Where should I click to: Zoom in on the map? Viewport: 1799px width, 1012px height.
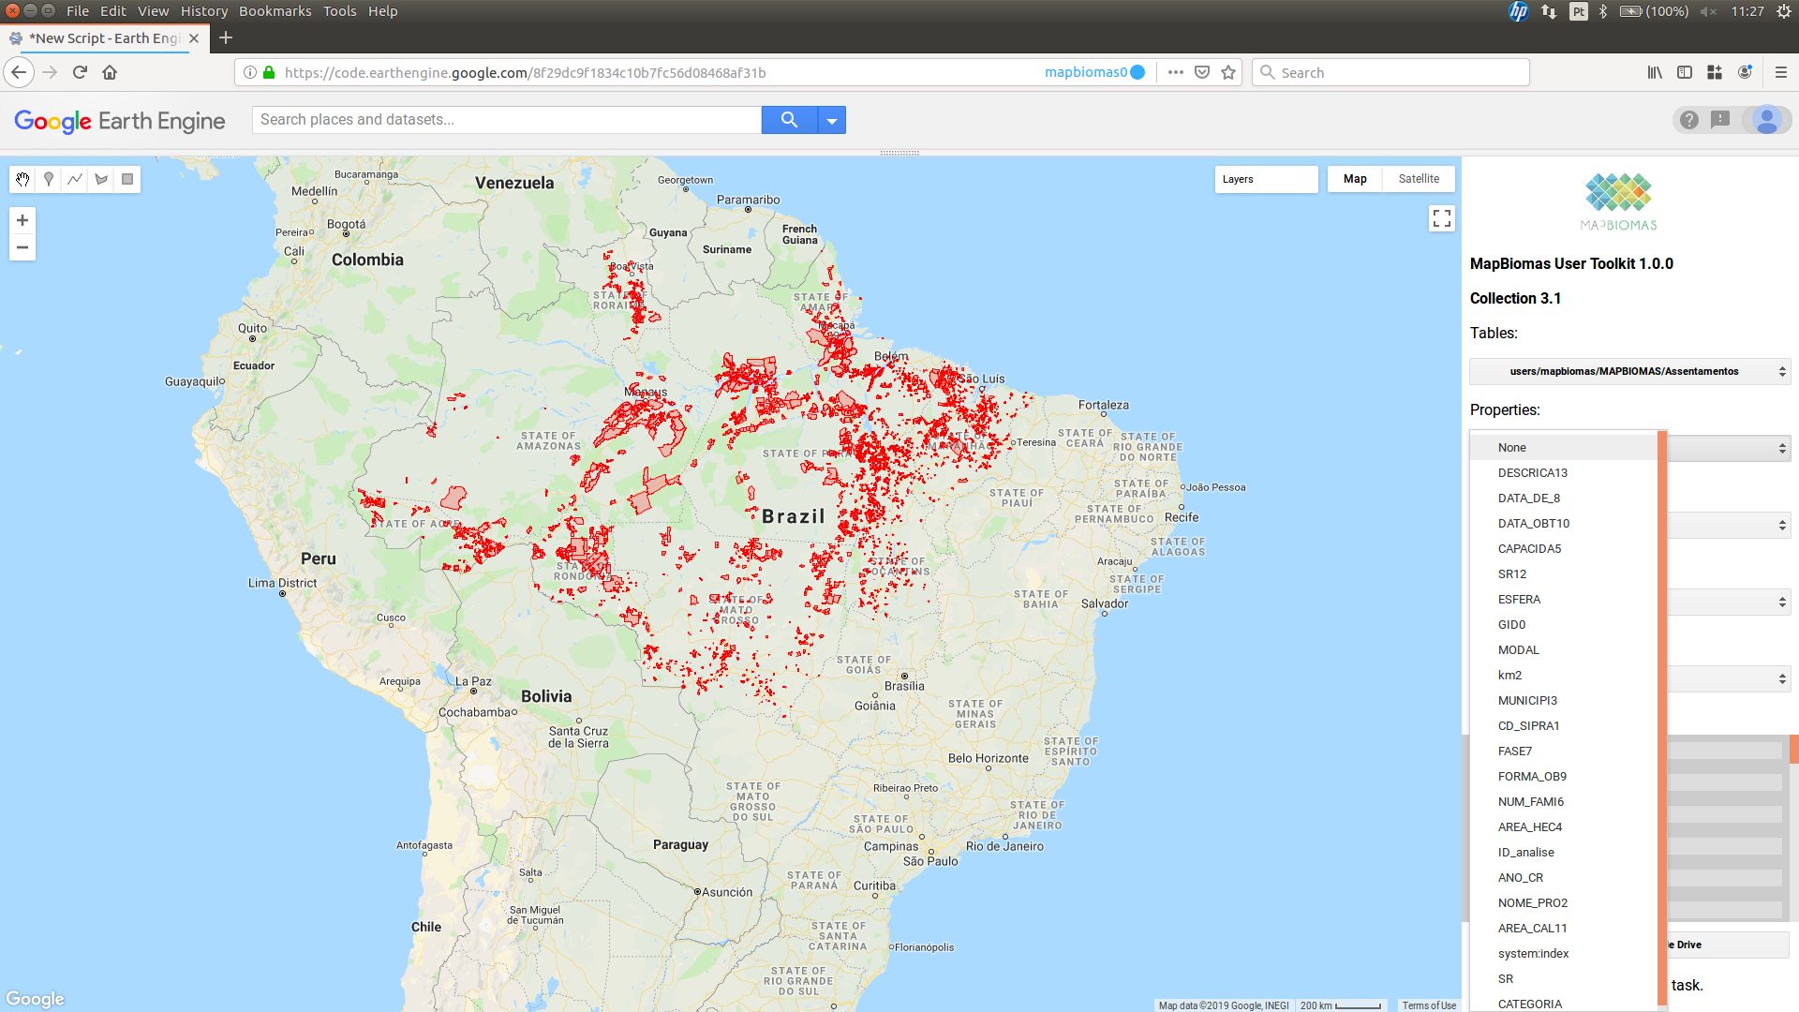coord(22,220)
